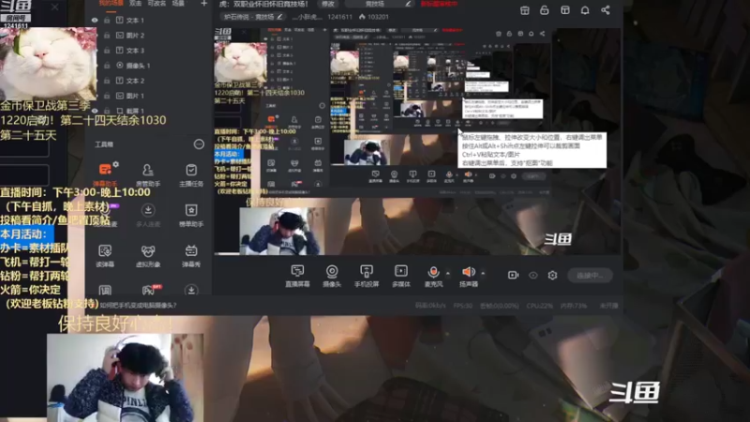Click the share icon in top bar

tap(605, 10)
